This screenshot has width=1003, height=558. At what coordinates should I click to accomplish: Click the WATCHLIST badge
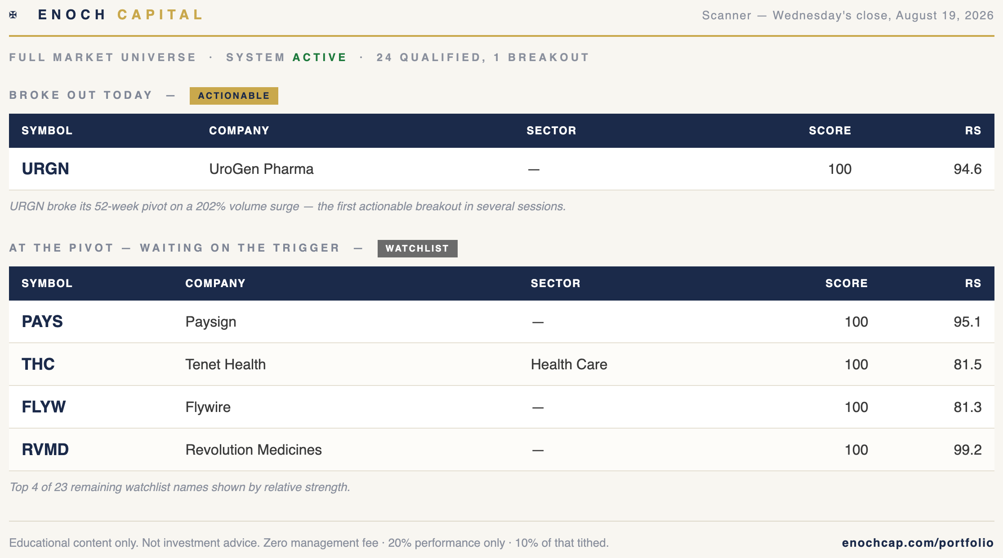[417, 248]
